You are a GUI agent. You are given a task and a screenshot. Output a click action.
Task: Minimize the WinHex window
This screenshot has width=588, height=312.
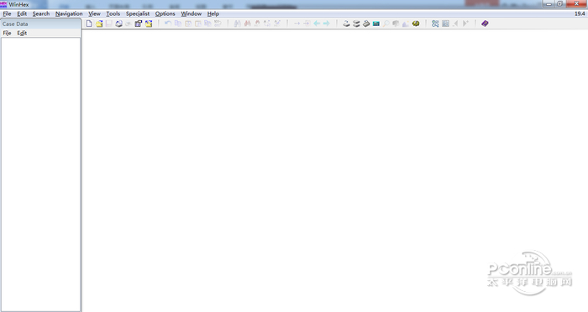coord(549,3)
